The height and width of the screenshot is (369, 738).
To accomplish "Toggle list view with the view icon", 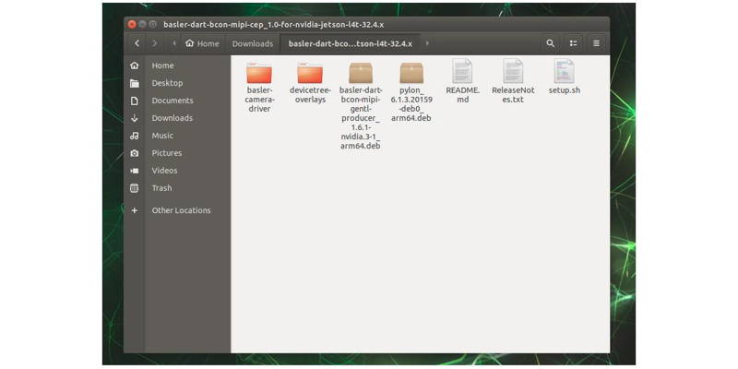I will point(573,43).
